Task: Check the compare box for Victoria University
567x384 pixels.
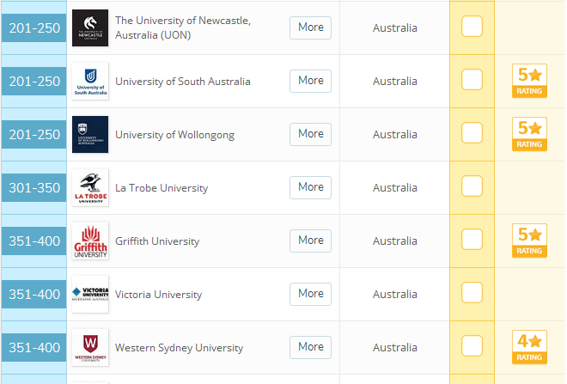Action: (x=472, y=293)
